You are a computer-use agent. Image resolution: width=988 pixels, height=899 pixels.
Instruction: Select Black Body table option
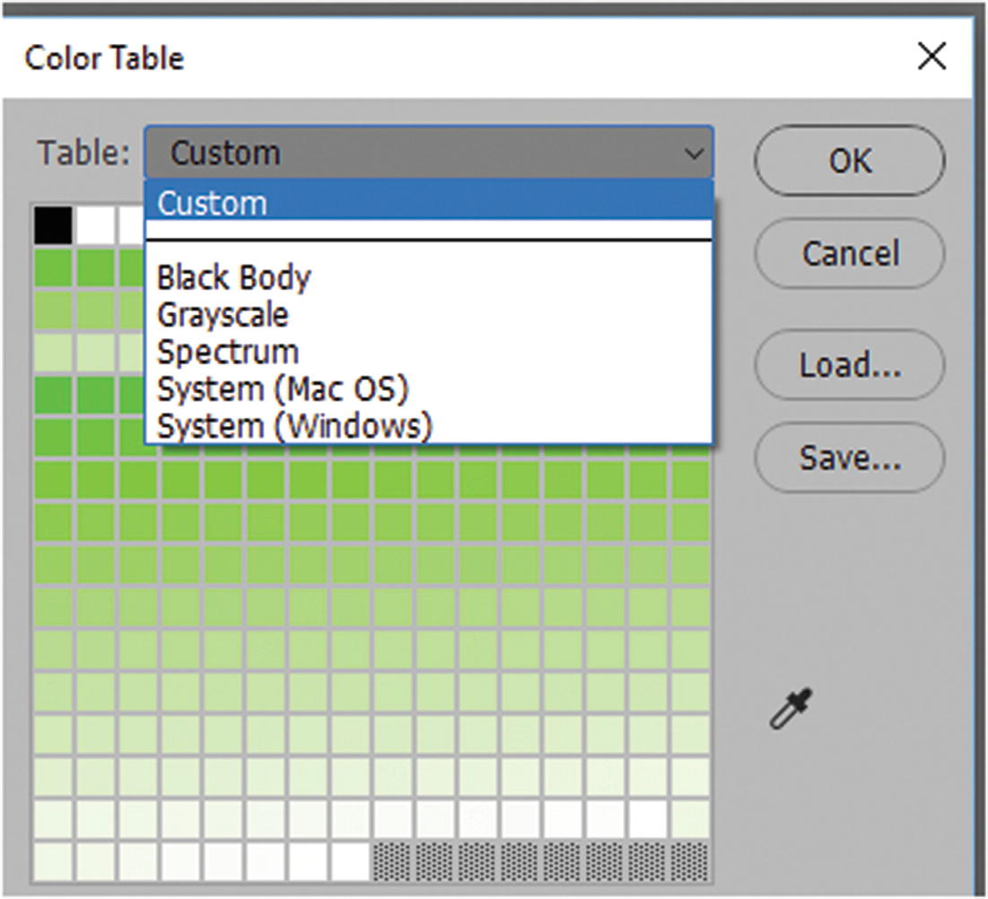pyautogui.click(x=233, y=277)
